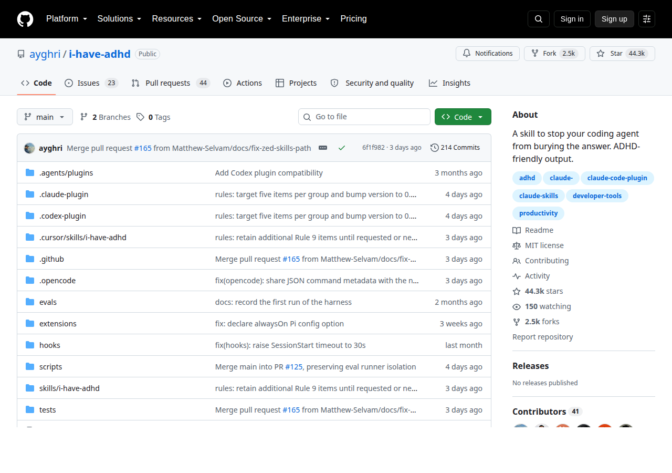Select the developer-tools topic tag
Image resolution: width=672 pixels, height=473 pixels.
point(597,196)
